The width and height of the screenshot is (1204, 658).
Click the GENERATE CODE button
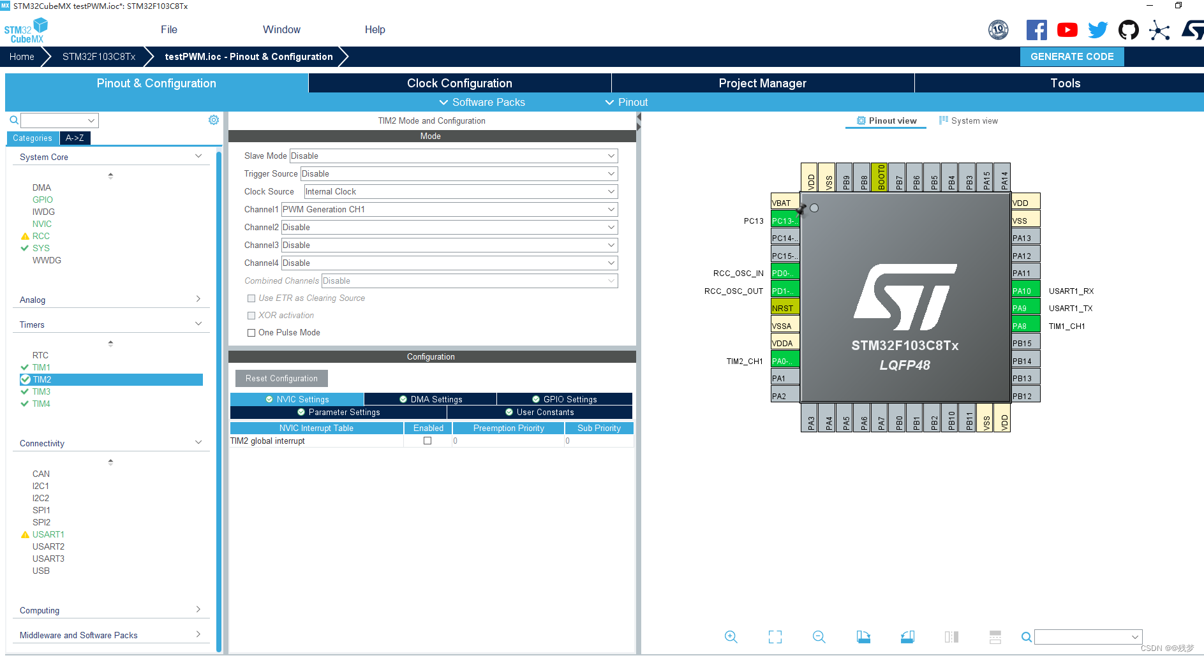[1071, 57]
